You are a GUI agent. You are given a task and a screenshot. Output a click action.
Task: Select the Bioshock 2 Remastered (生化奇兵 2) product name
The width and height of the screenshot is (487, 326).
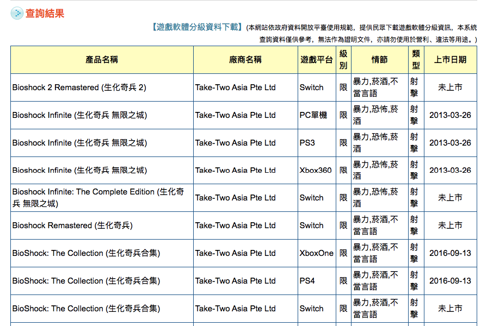(x=79, y=87)
